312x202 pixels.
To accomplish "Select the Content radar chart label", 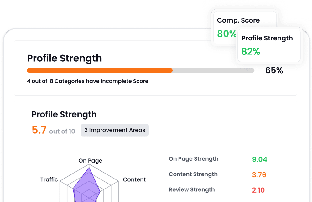I will pos(134,179).
